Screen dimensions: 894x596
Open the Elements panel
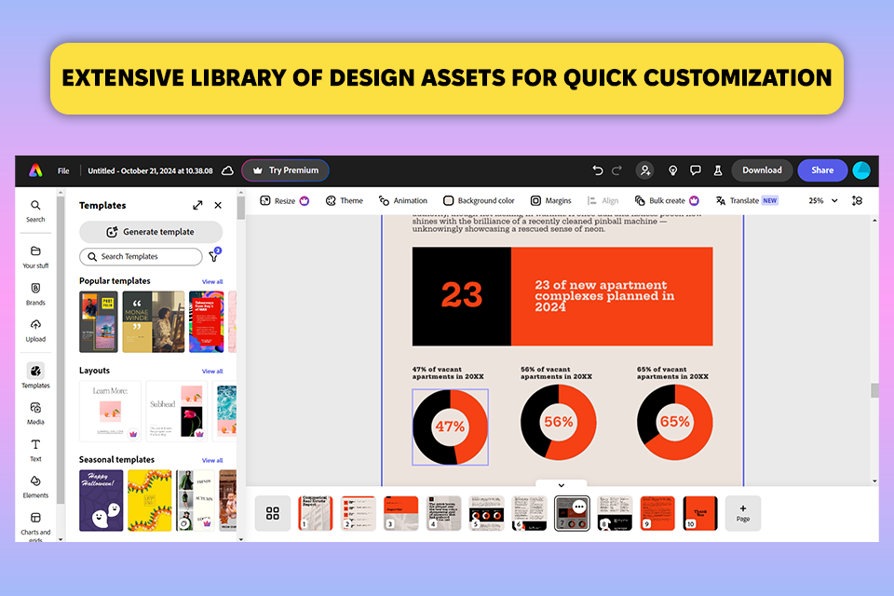click(x=35, y=486)
